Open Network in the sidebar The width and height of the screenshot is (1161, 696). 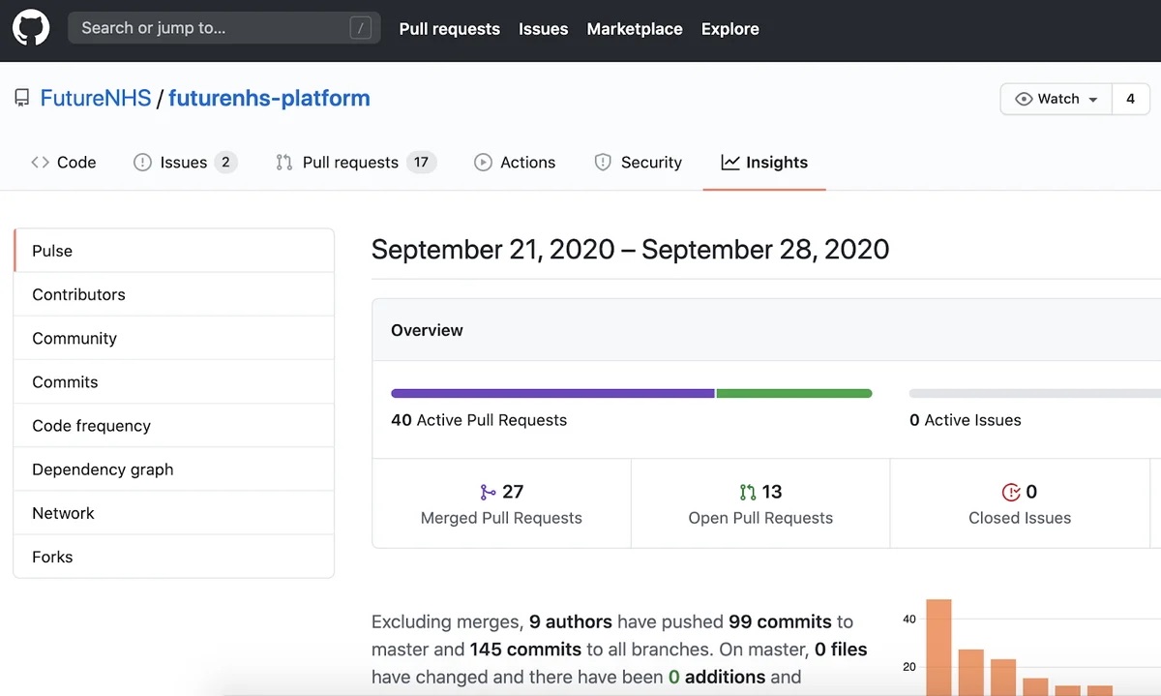point(174,513)
